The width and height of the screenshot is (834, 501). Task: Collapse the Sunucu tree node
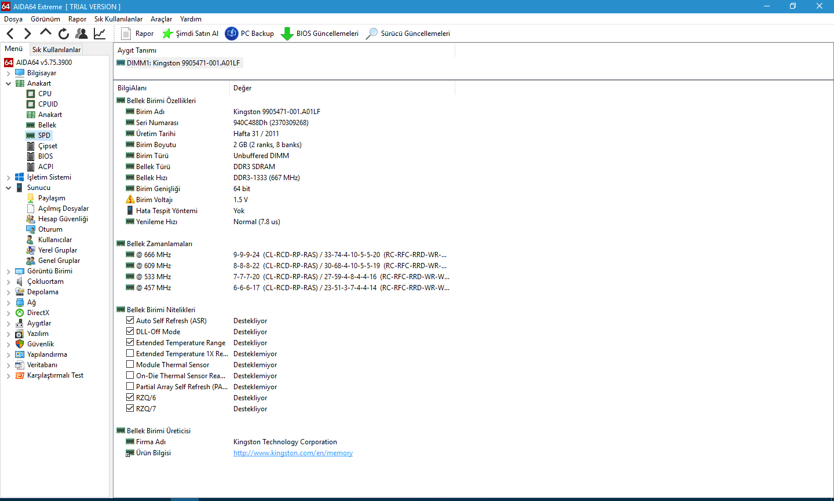8,188
